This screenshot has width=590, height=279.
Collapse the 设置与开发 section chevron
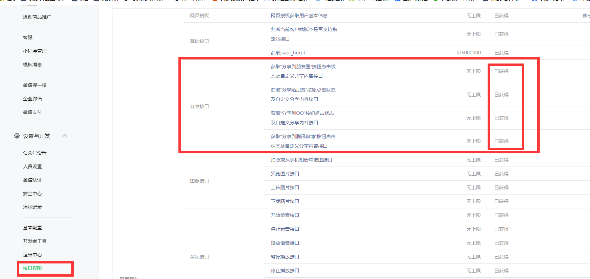click(x=65, y=136)
